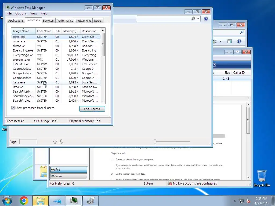Sort by the Memory column header
Image resolution: width=275 pixels, height=206 pixels.
pos(71,31)
